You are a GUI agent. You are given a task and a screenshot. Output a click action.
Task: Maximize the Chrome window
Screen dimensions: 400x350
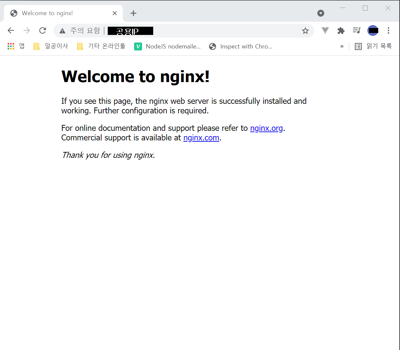[365, 8]
